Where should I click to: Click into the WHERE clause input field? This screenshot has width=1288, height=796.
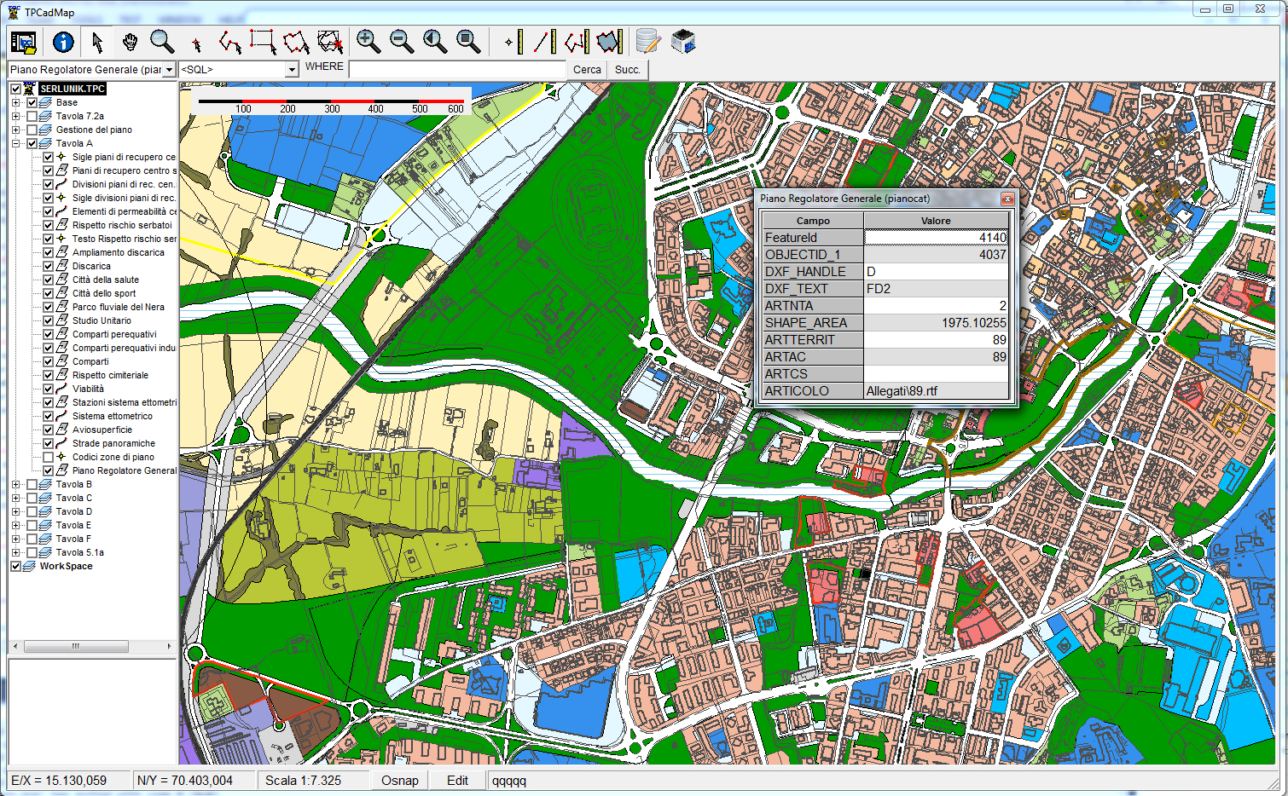coord(457,70)
